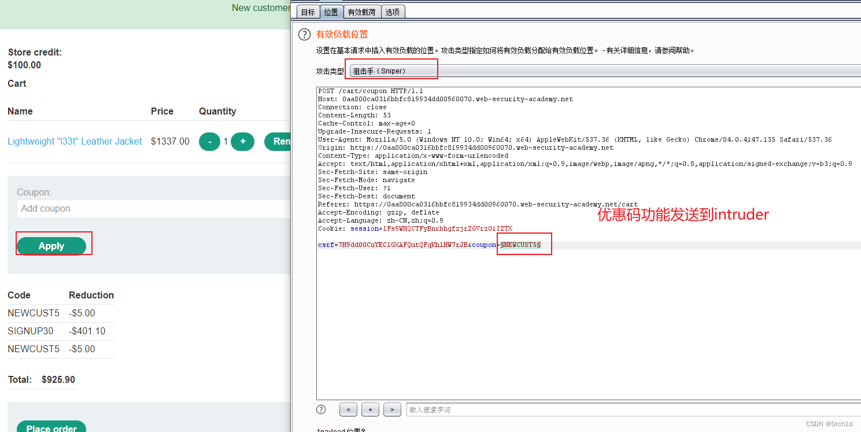
Task: Go to previous search match with < button
Action: 348,410
